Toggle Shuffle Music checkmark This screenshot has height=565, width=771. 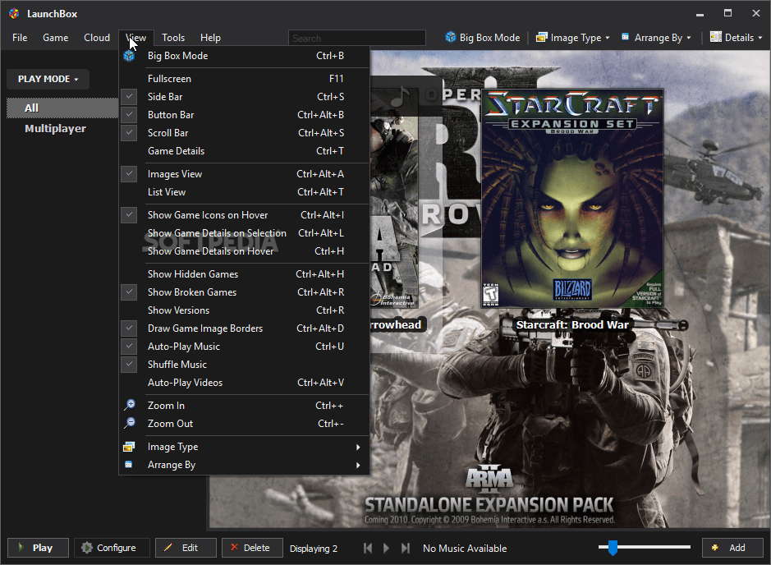click(x=129, y=365)
